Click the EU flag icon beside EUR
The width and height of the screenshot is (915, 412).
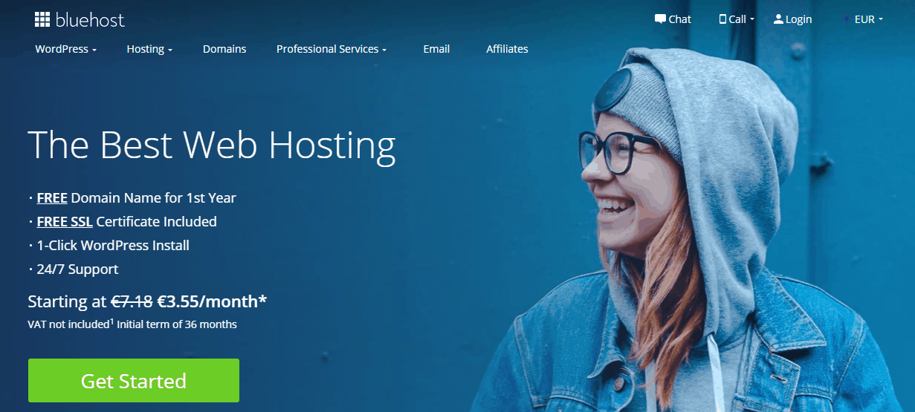tap(847, 19)
